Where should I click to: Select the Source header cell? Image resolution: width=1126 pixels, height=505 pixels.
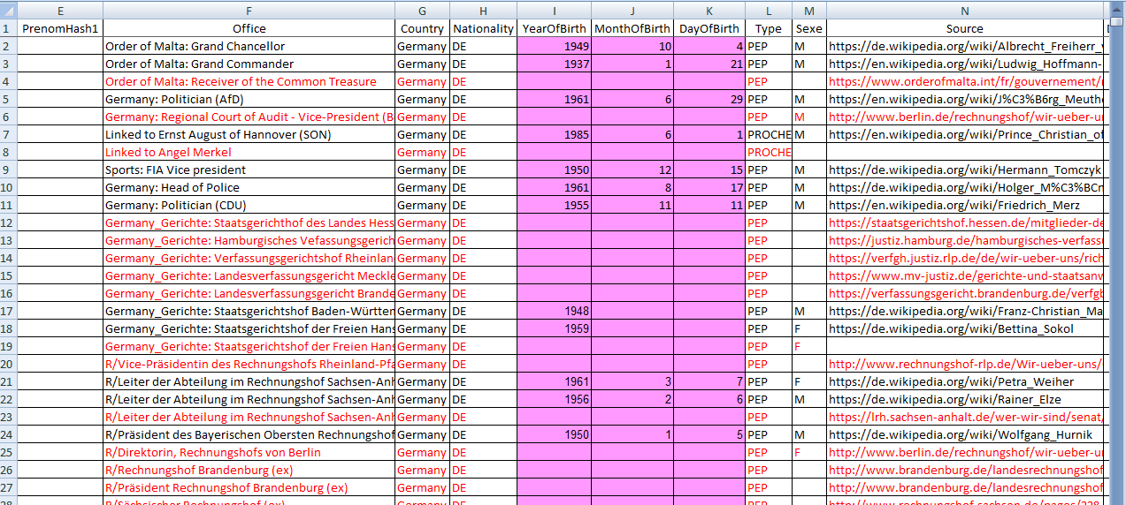(x=964, y=28)
